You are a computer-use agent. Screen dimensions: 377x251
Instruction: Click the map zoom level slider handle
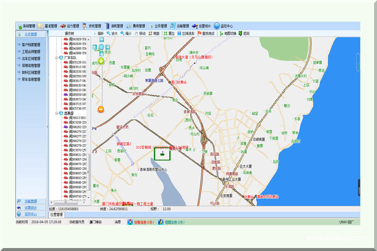[101, 78]
